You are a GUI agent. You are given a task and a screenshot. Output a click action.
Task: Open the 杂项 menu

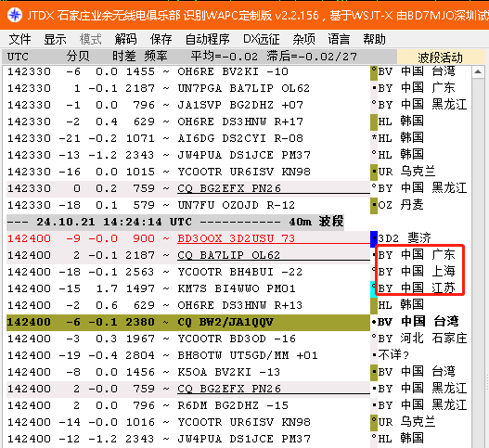pyautogui.click(x=303, y=39)
